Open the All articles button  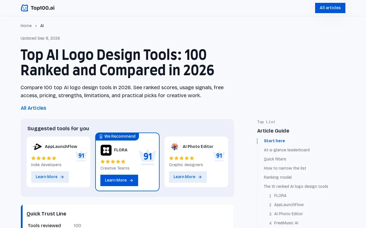click(x=330, y=8)
